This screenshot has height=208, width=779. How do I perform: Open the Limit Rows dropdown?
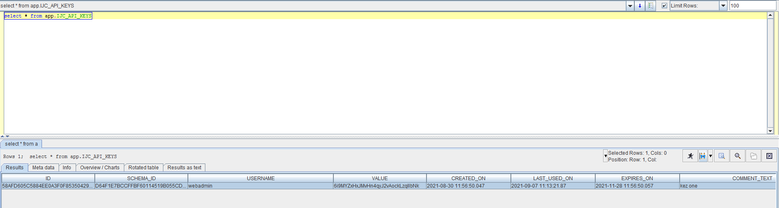[x=723, y=6]
